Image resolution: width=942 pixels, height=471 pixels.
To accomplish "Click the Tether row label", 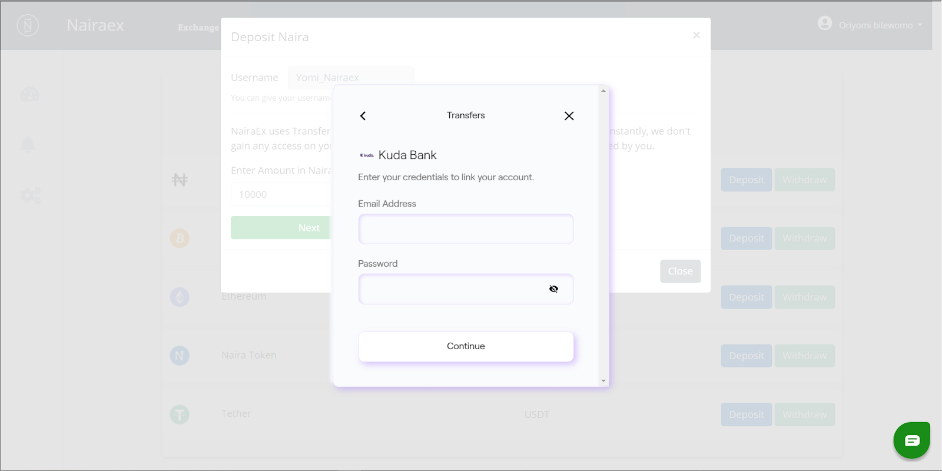I will 236,414.
